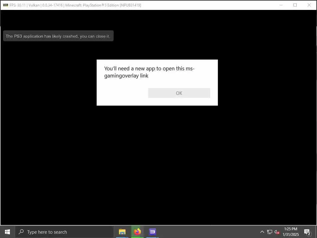Click OK in the ms-gamingoverlay dialog

coord(179,93)
